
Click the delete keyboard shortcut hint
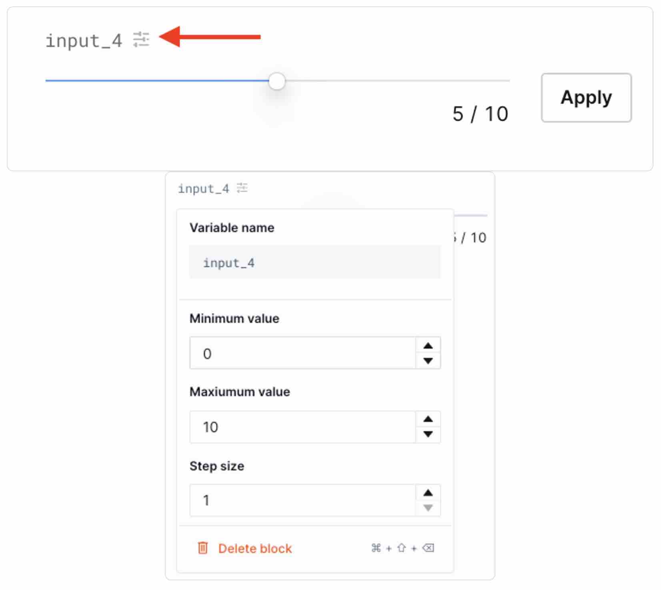pos(403,548)
